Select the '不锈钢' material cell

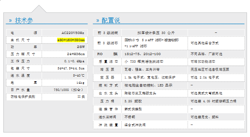click(130, 117)
